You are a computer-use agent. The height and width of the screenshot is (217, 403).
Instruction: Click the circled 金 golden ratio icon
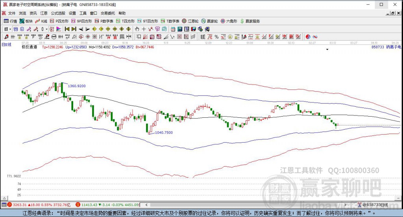(x=230, y=37)
